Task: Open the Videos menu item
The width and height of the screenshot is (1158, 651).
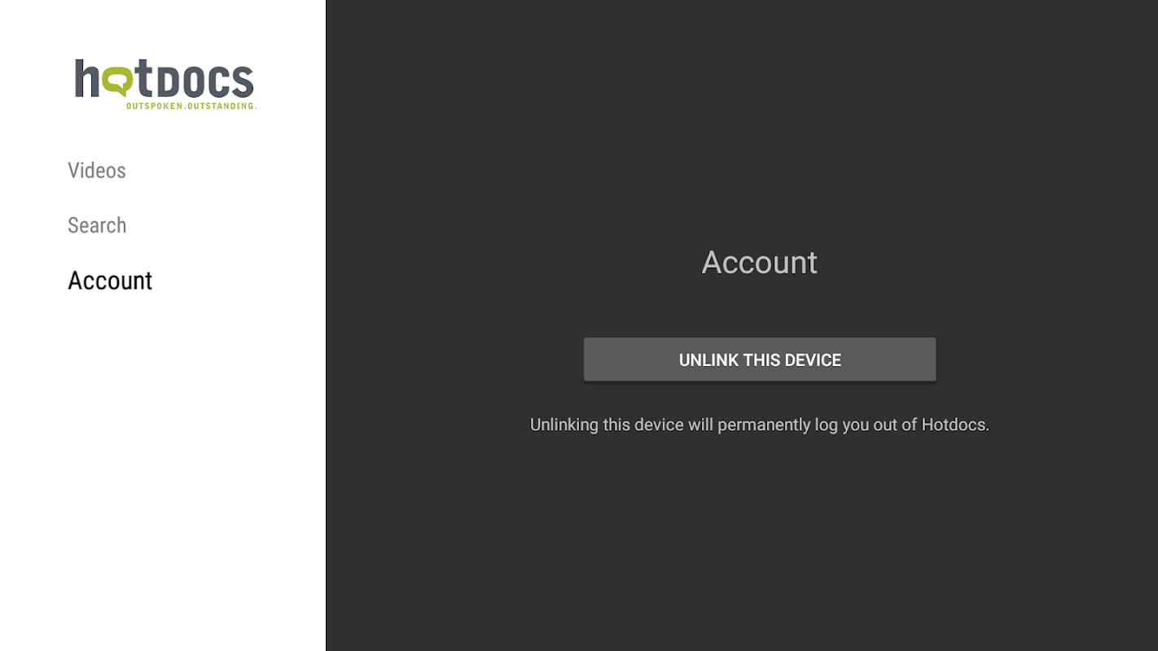Action: (x=97, y=170)
